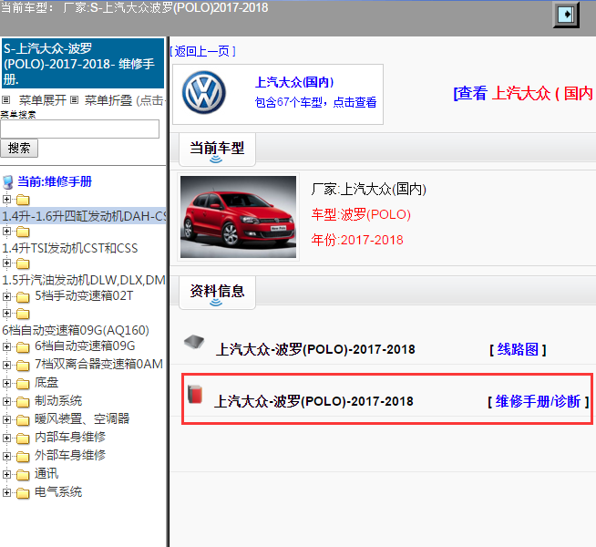Select 底盘 tree item
The image size is (596, 547).
(x=46, y=382)
